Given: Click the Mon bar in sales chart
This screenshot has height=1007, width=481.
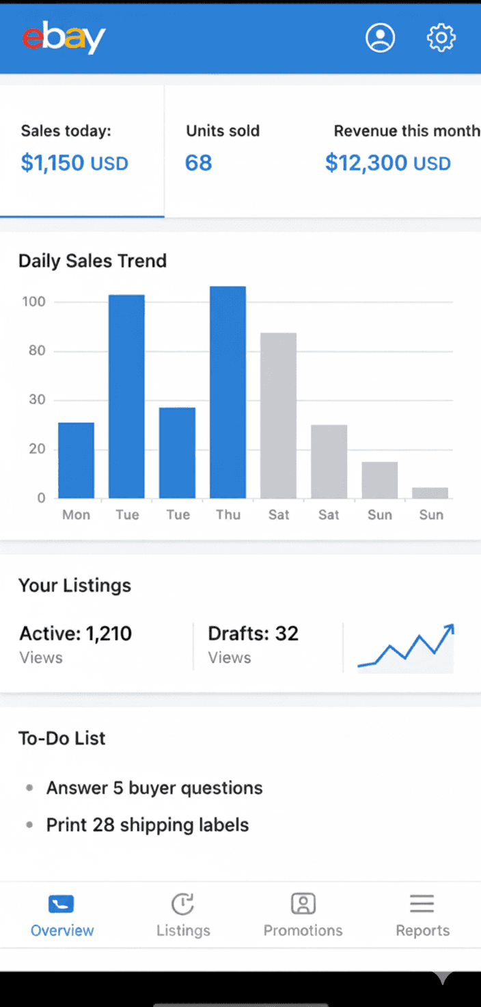Looking at the screenshot, I should click(x=76, y=460).
